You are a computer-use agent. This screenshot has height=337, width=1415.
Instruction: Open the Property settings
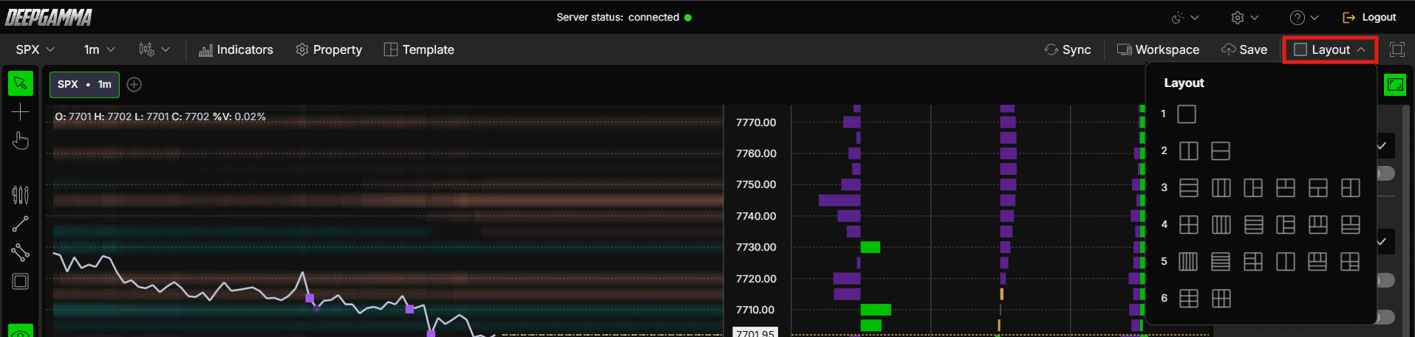point(329,49)
